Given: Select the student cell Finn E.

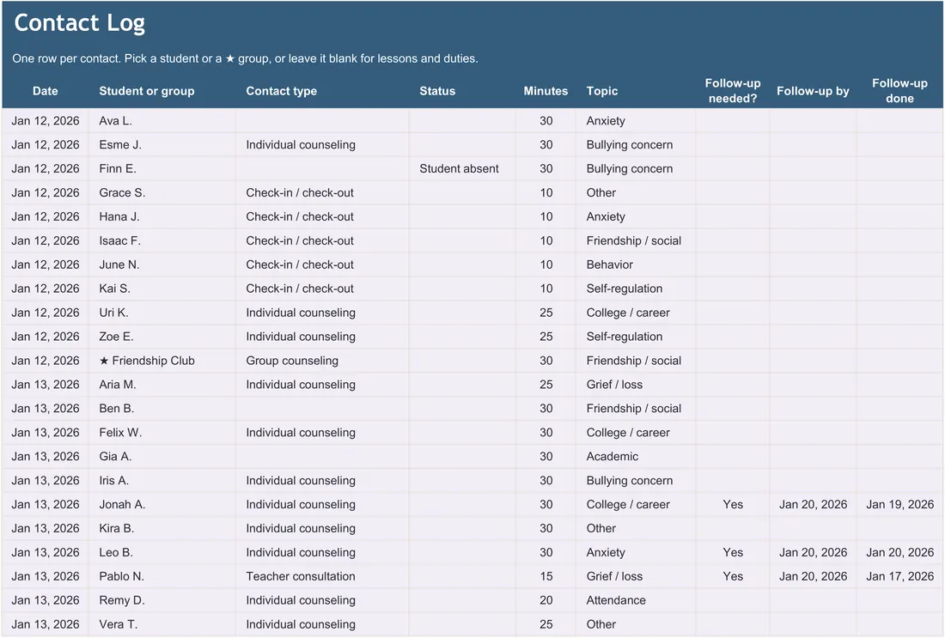Looking at the screenshot, I should coord(162,169).
